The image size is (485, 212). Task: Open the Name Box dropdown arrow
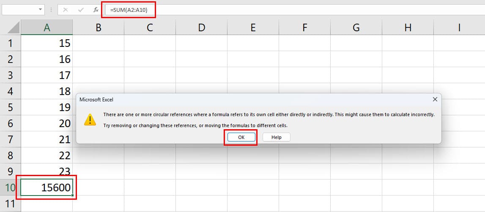pos(40,10)
